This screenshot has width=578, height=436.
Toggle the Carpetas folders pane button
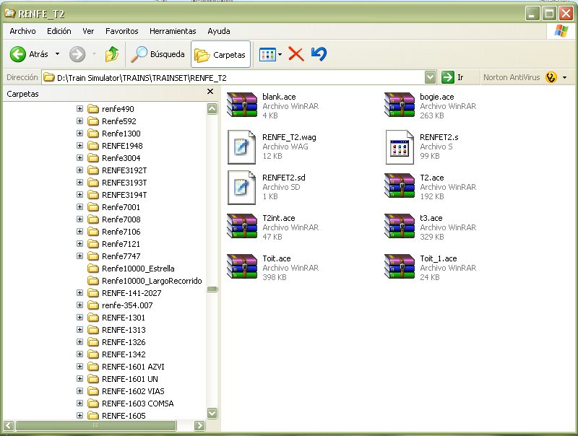point(220,54)
